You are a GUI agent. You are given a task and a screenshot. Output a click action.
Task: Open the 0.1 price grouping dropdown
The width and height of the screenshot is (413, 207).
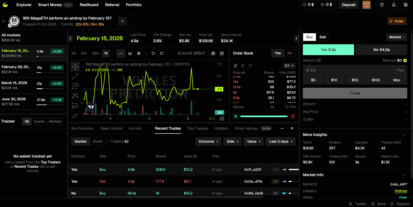click(x=289, y=66)
